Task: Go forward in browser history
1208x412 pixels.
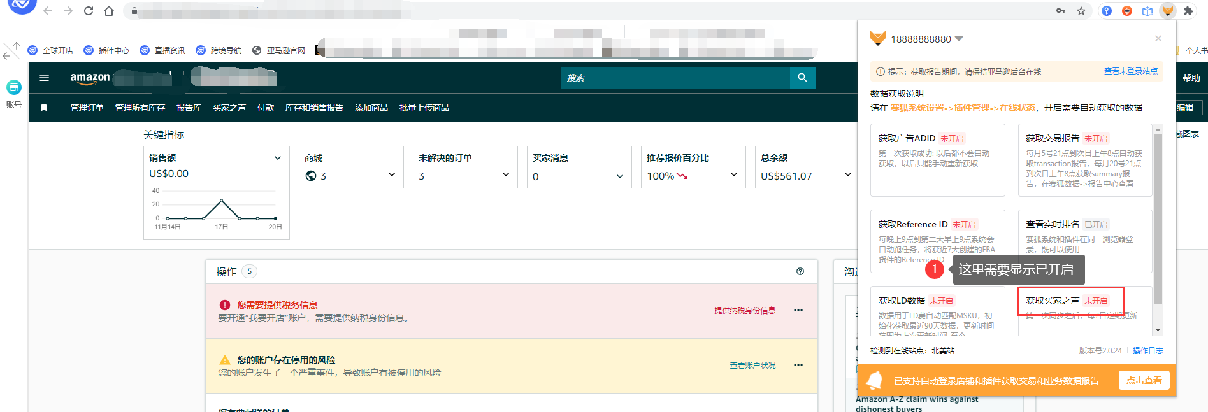Action: 68,11
